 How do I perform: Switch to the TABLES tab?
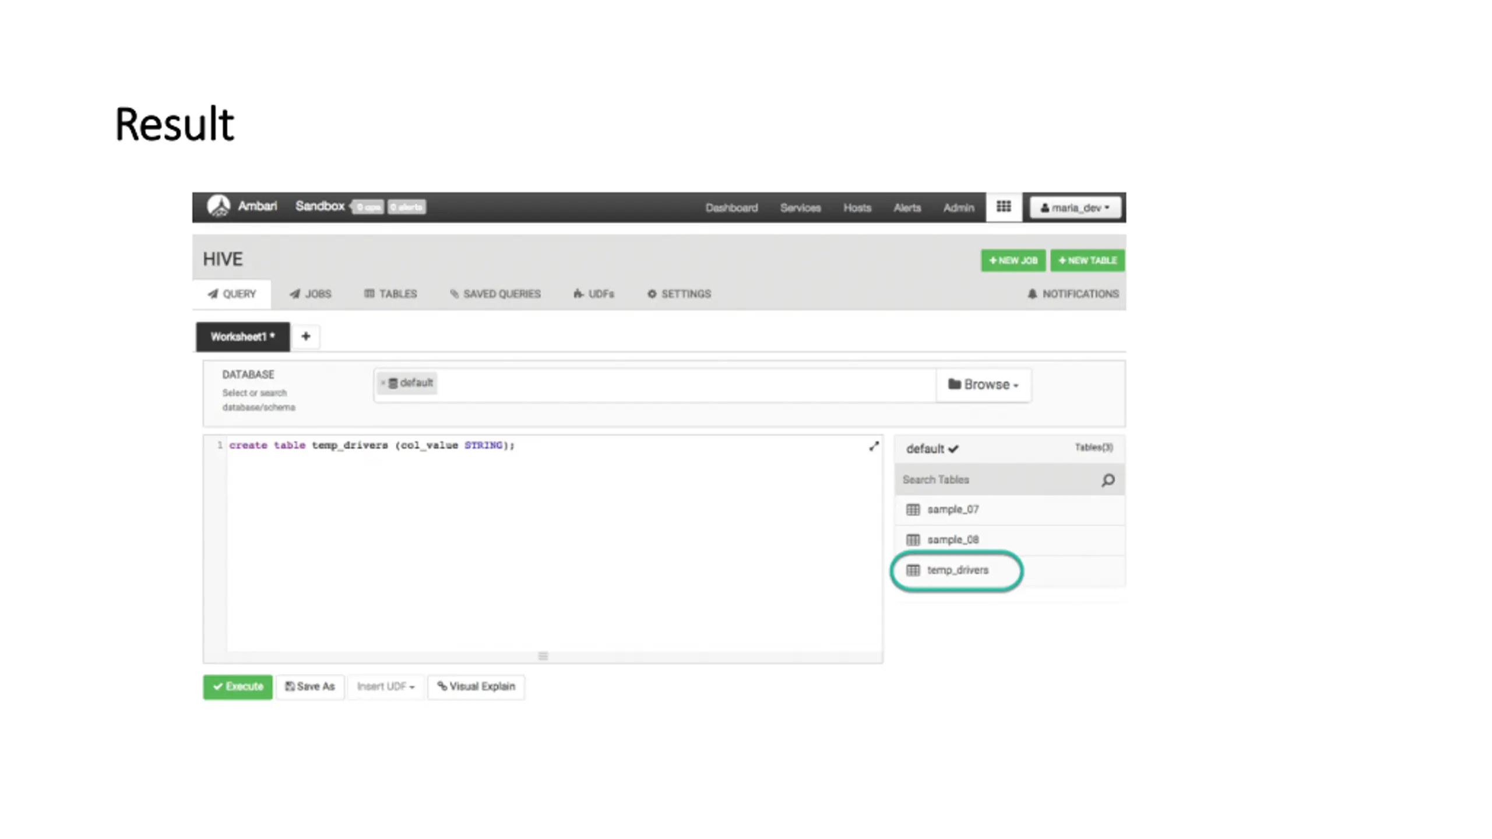pos(390,294)
